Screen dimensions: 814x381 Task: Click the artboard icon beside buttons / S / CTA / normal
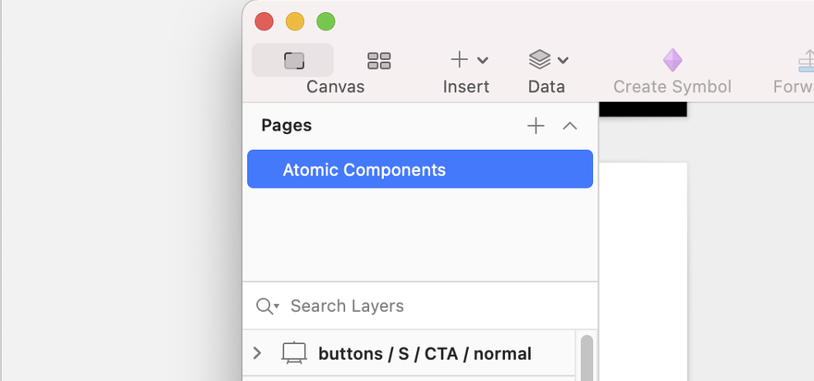tap(294, 353)
